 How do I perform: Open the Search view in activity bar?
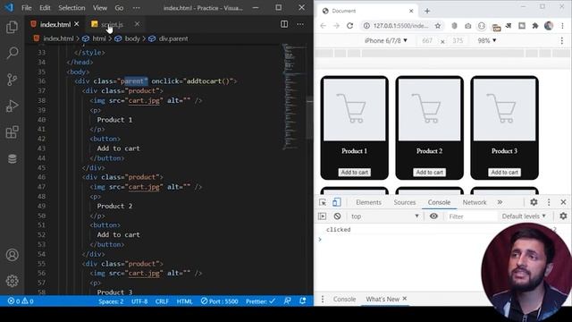click(12, 54)
